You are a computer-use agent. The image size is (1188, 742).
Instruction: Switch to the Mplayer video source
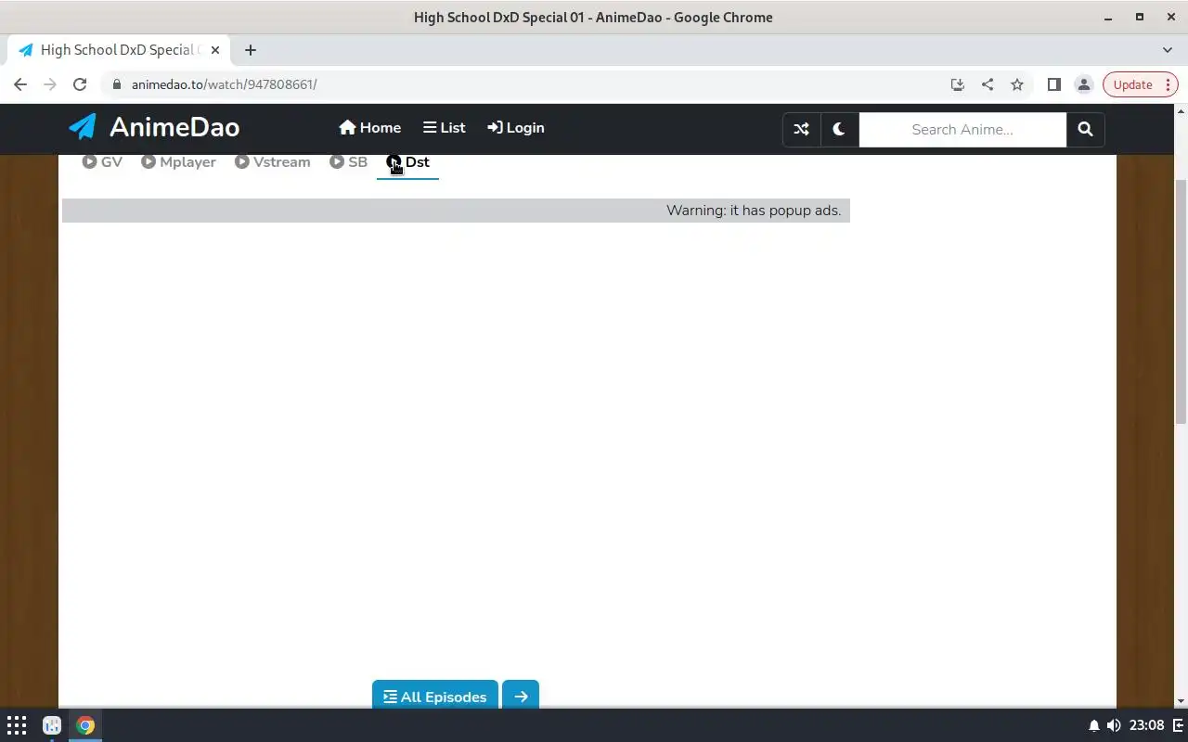click(178, 162)
